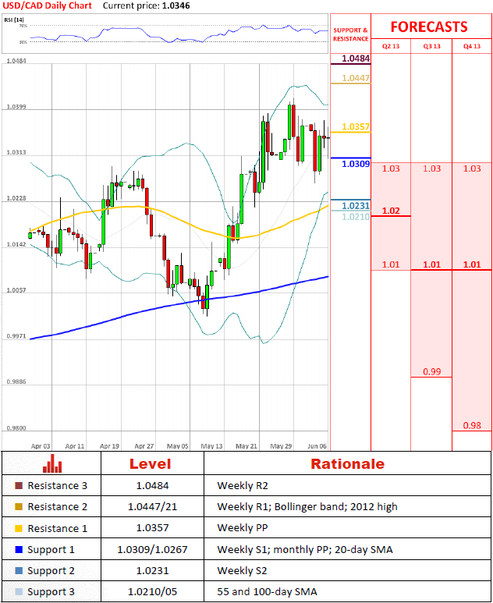Click the 'May 13' date axis label
Screen dimensions: 493x603
click(212, 446)
